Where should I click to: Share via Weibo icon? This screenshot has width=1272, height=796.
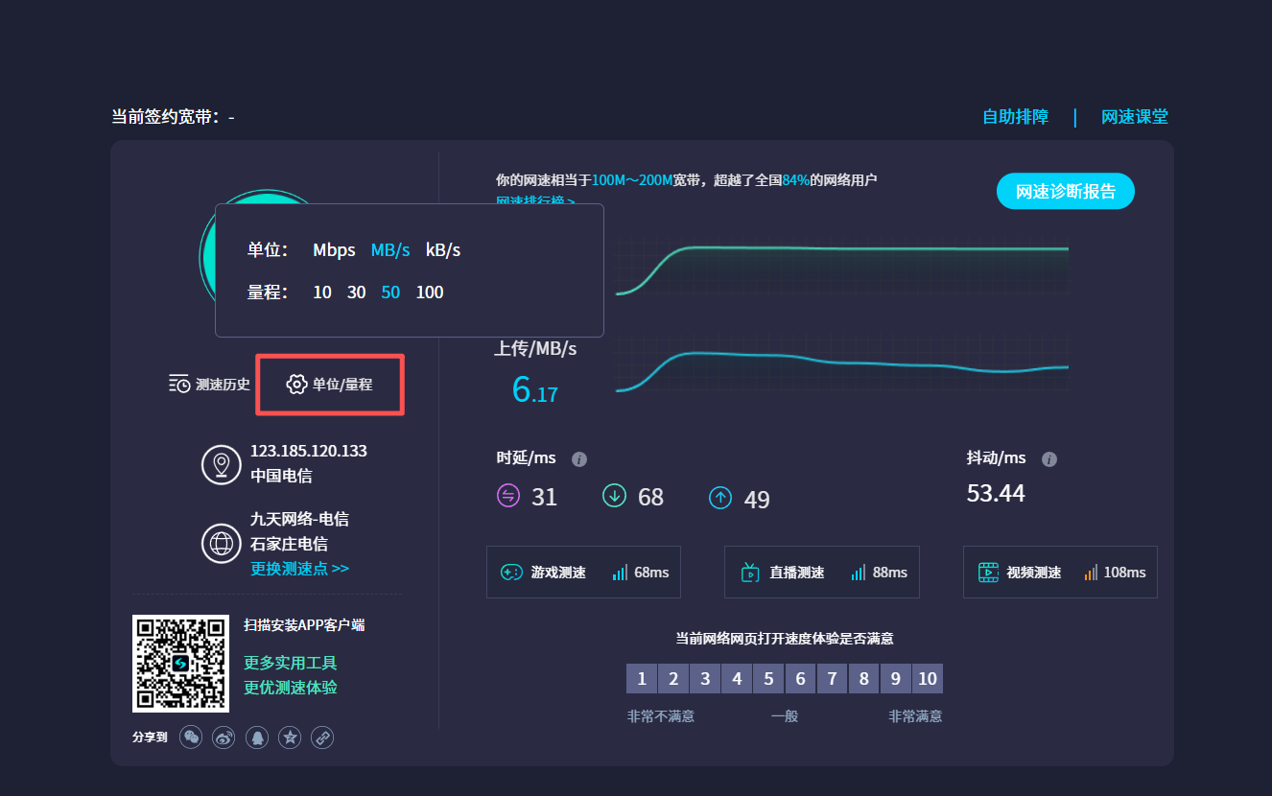click(x=224, y=737)
